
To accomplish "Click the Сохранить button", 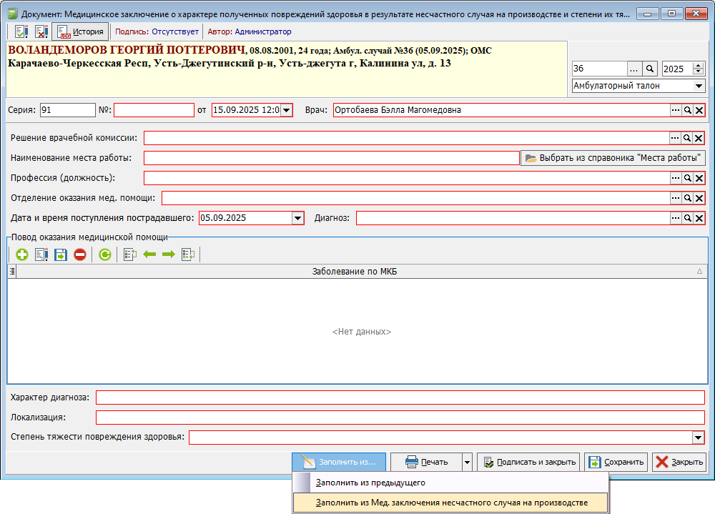I will pos(616,462).
